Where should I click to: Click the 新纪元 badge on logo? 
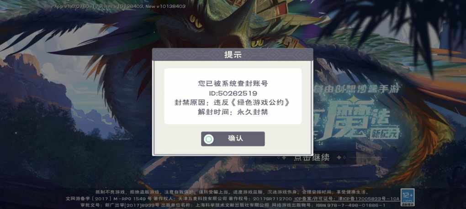click(x=384, y=132)
